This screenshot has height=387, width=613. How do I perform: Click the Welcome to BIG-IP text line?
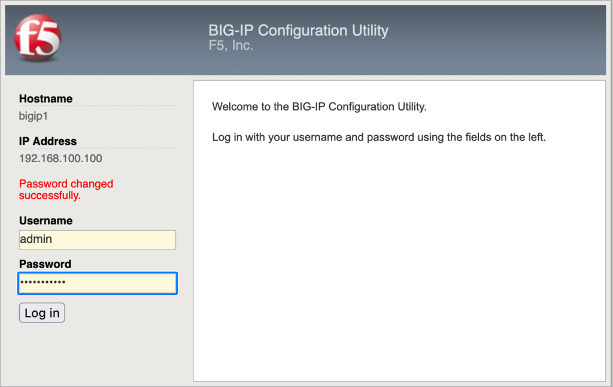[x=319, y=107]
